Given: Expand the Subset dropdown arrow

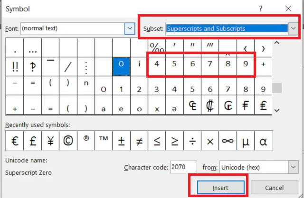Looking at the screenshot, I should click(293, 28).
